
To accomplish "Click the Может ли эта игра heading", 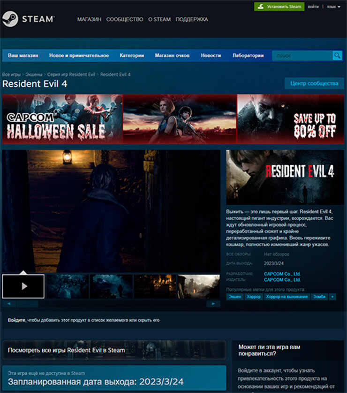I will [269, 350].
